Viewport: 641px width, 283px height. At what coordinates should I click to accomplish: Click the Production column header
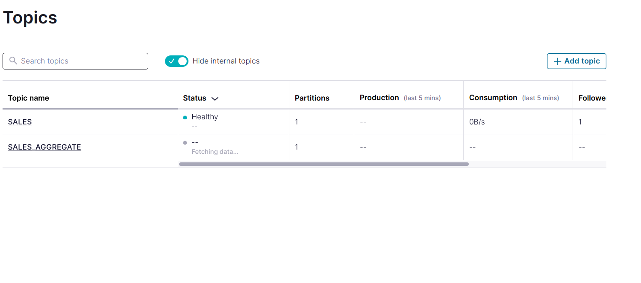[379, 98]
